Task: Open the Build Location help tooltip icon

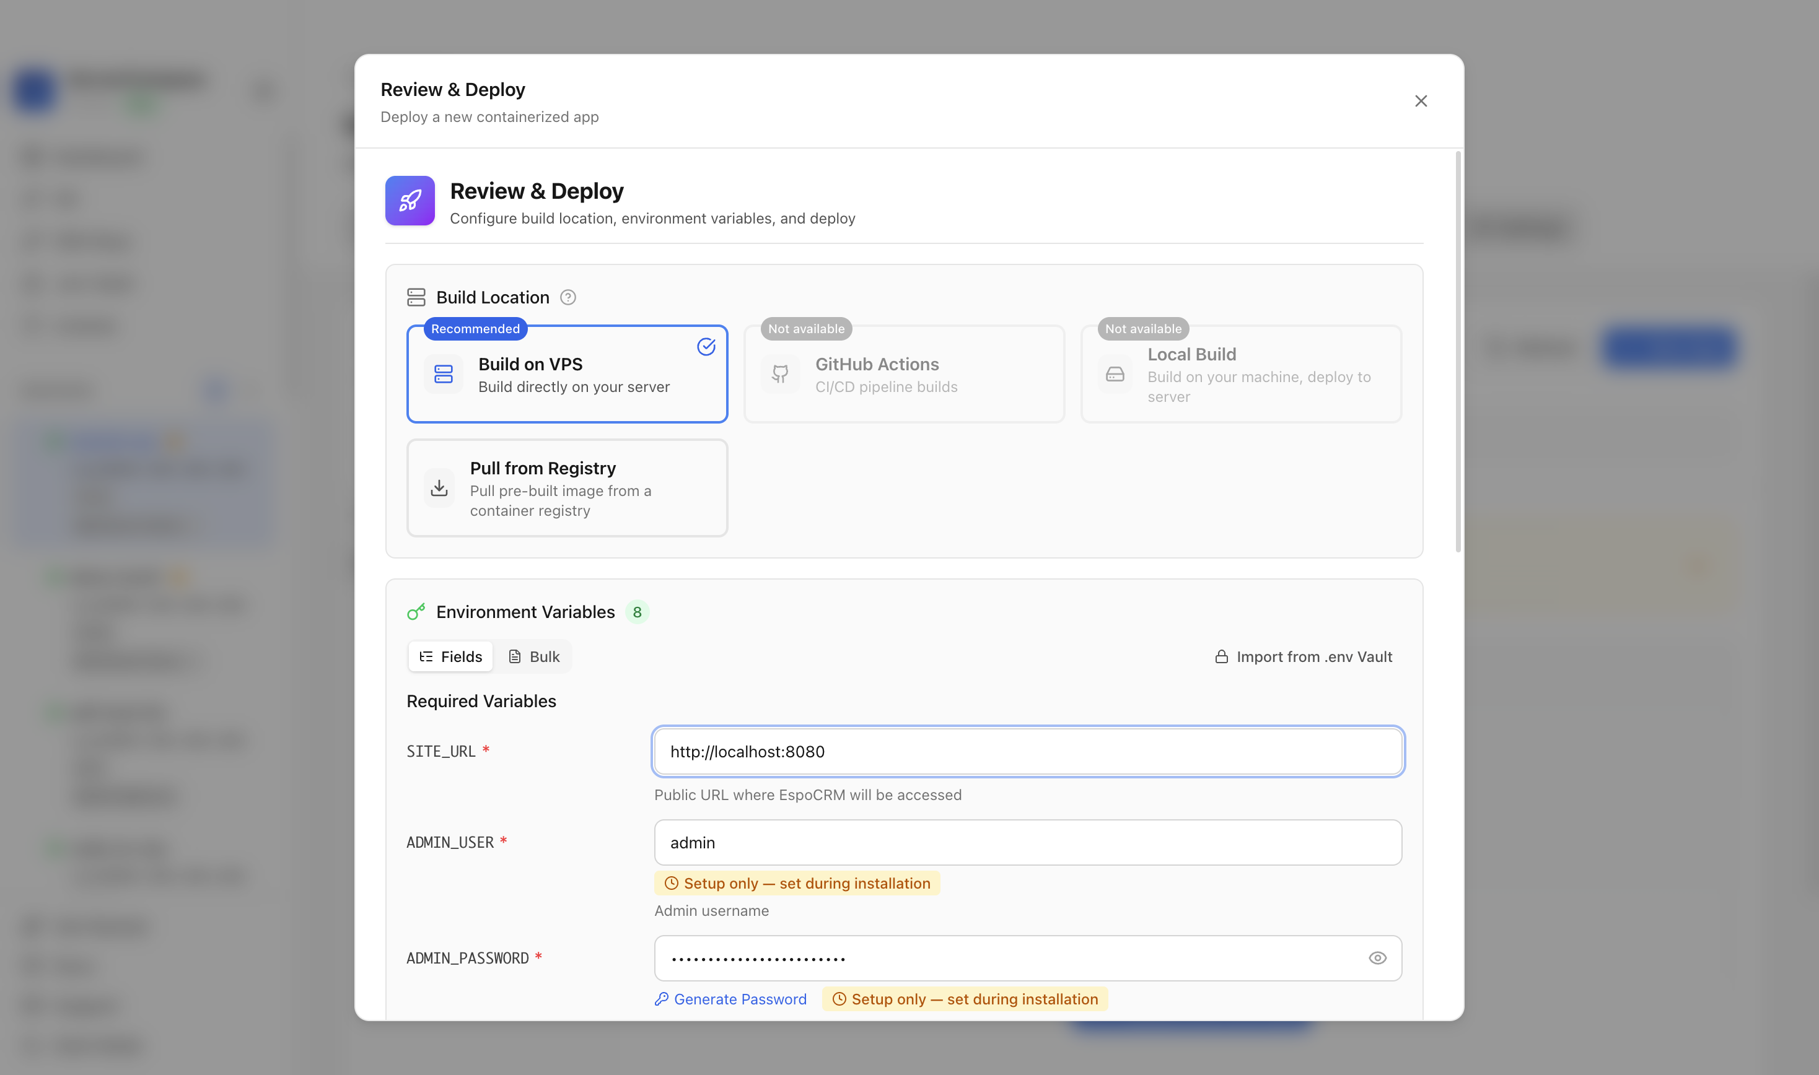Action: click(x=568, y=298)
